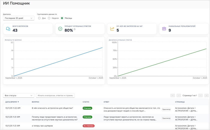Click the help icon next to 80%
Screen dimensions: 210x130
tap(74, 30)
